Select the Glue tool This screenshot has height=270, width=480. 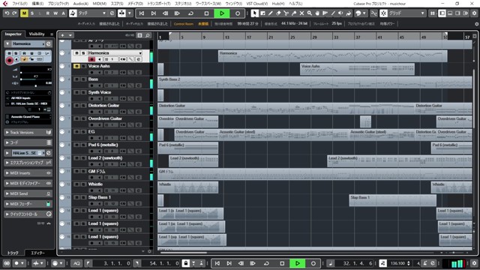(x=294, y=13)
